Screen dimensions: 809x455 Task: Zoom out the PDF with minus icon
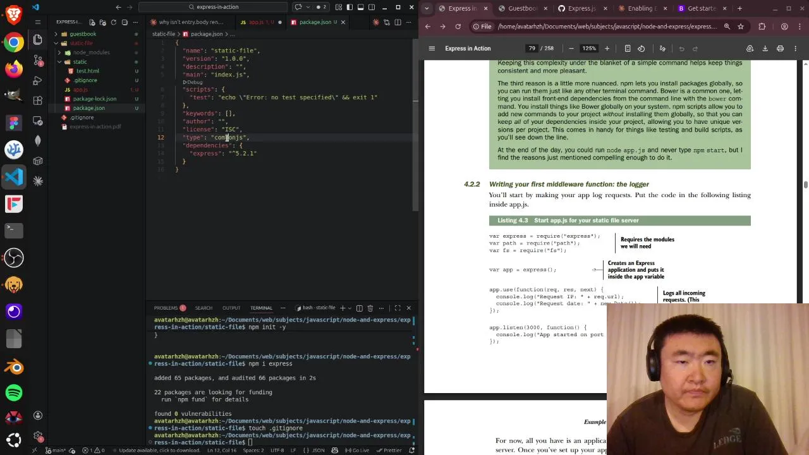tap(571, 49)
